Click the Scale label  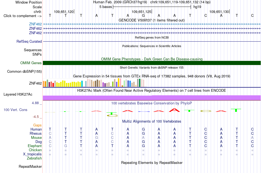click(x=37, y=7)
